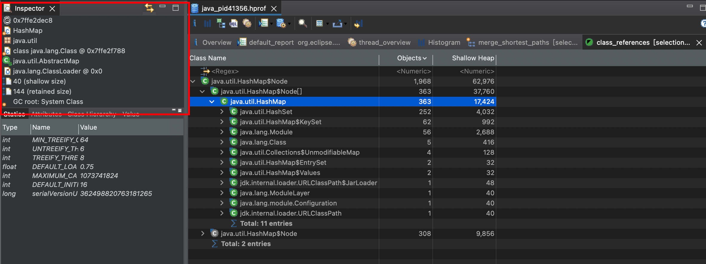Click the Find Object by Address magnifier

tap(303, 23)
